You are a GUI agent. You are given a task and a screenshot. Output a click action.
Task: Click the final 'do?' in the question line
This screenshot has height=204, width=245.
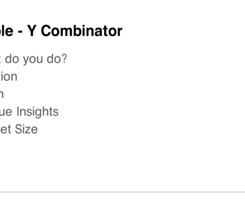[x=57, y=59]
